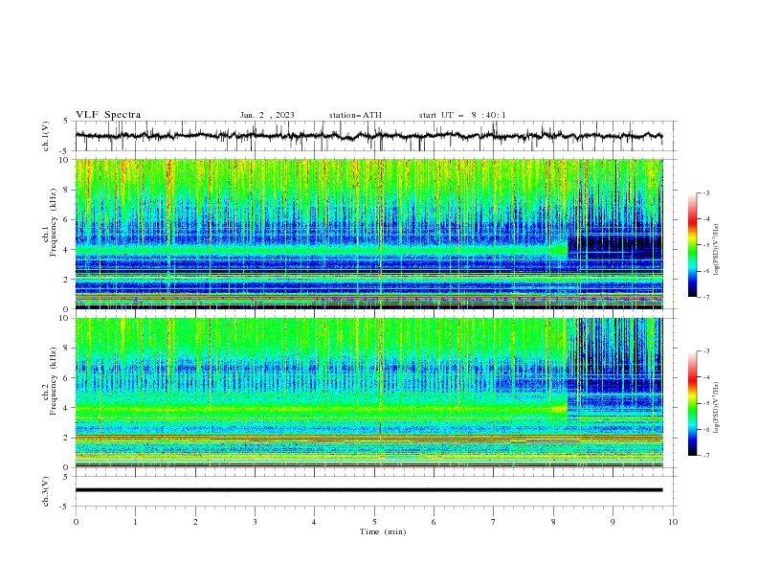Screen dimensions: 758x586
Task: Click the upper PSD color scale bar
Action: point(692,245)
